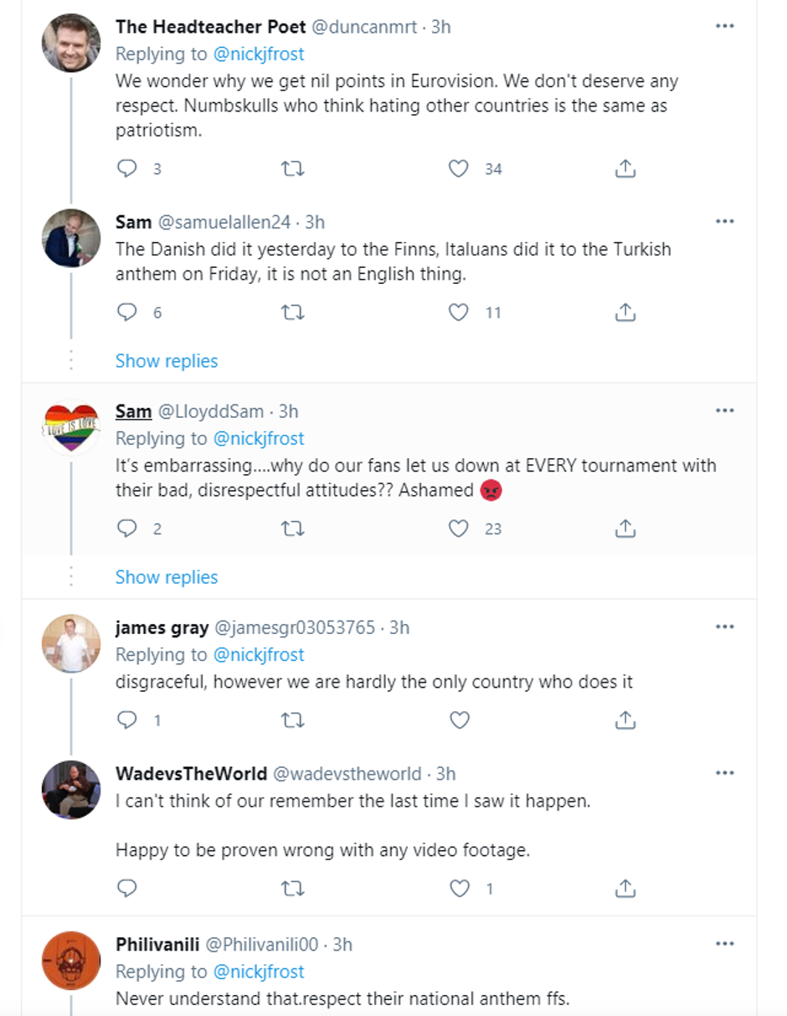Viewport: 787px width, 1016px height.
Task: Open more options for Philivanili's tweet
Action: (x=724, y=944)
